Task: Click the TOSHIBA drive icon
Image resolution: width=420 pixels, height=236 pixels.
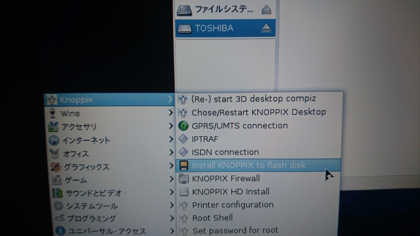Action: coord(185,29)
